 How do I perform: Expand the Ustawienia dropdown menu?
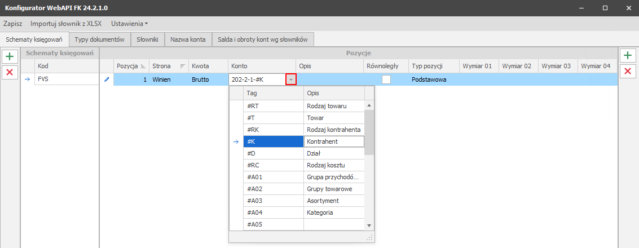130,24
